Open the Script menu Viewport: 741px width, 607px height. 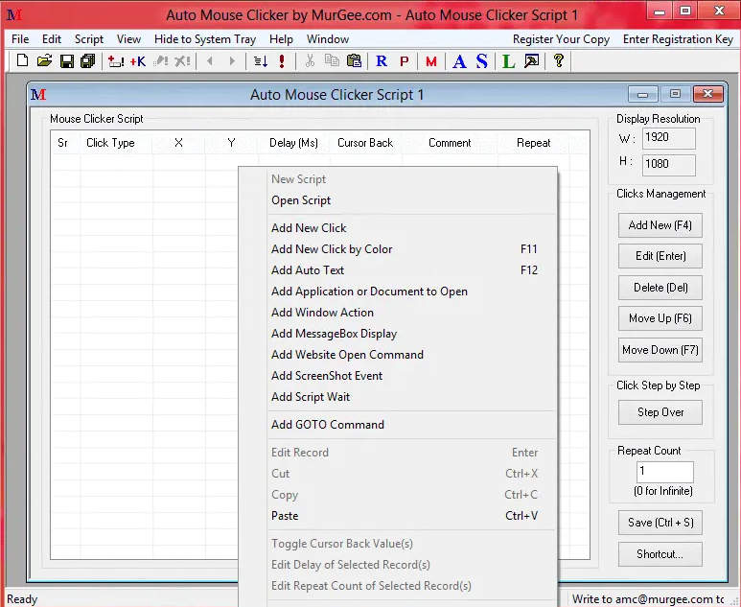89,39
